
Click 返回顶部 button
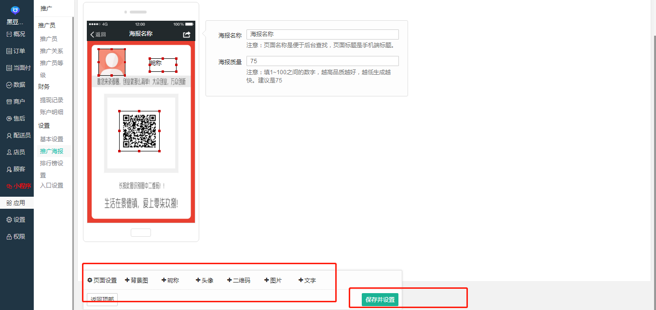[102, 299]
